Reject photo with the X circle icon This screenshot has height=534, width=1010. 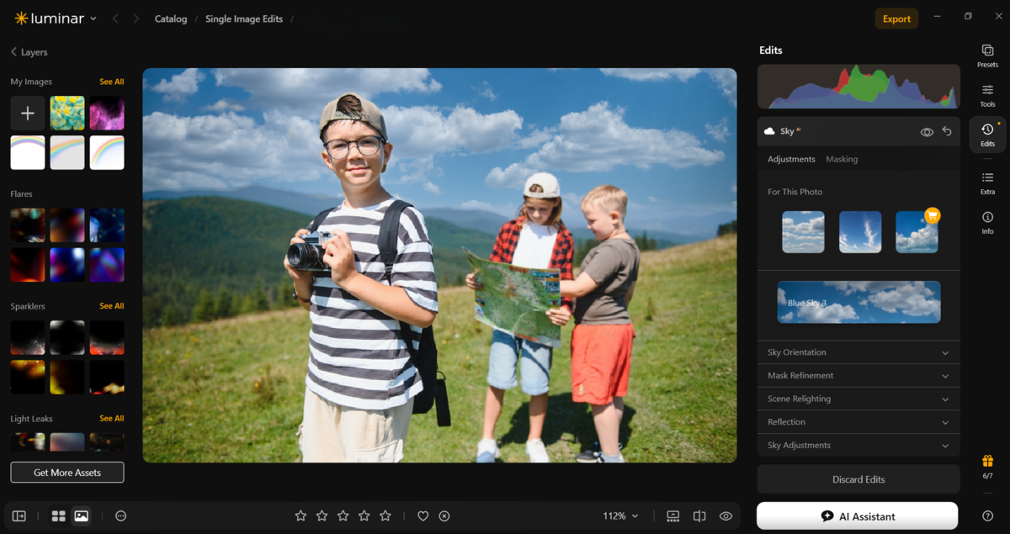pos(444,515)
